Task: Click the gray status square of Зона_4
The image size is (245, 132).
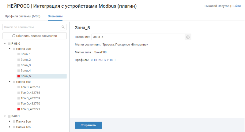Action: point(19,71)
